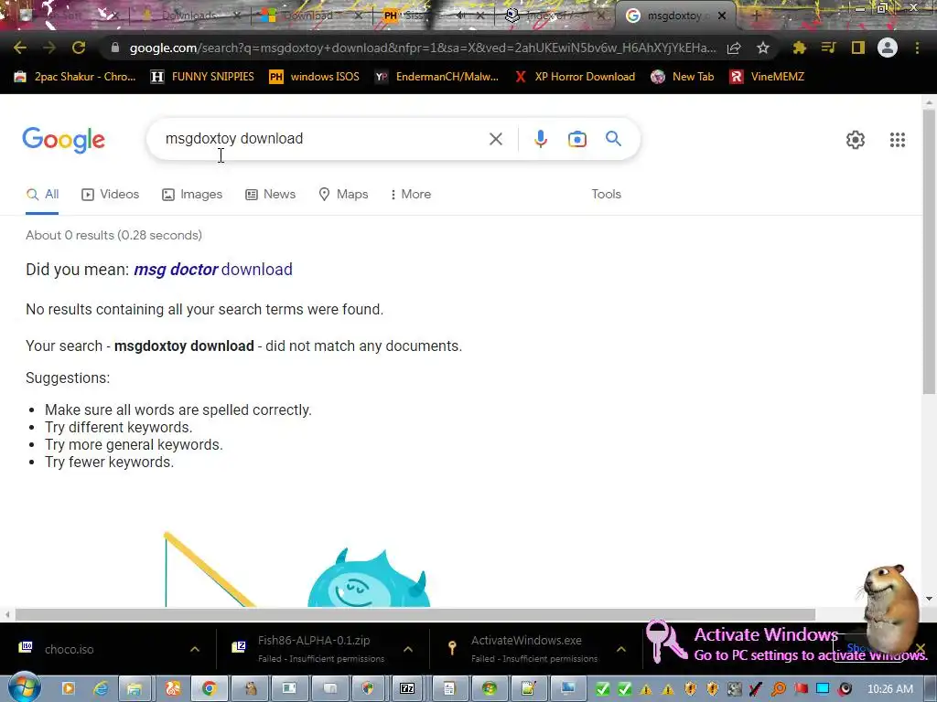
Task: Open the Chrome profile avatar
Action: pyautogui.click(x=888, y=48)
